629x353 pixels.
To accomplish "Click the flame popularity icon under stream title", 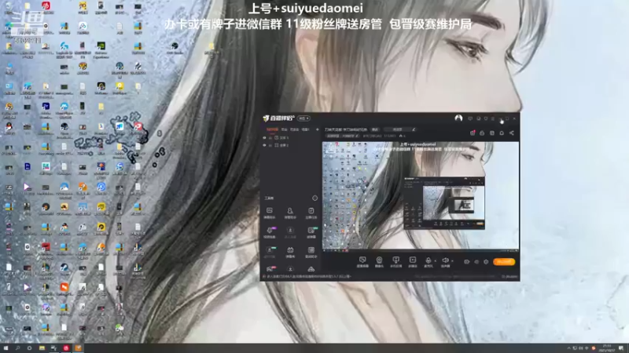I will [x=400, y=136].
